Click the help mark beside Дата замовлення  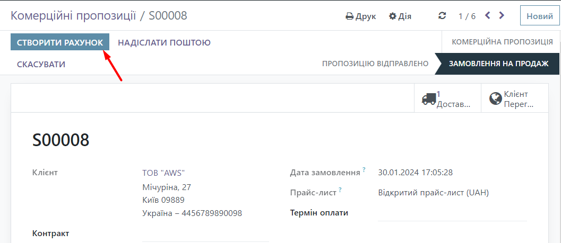(364, 170)
